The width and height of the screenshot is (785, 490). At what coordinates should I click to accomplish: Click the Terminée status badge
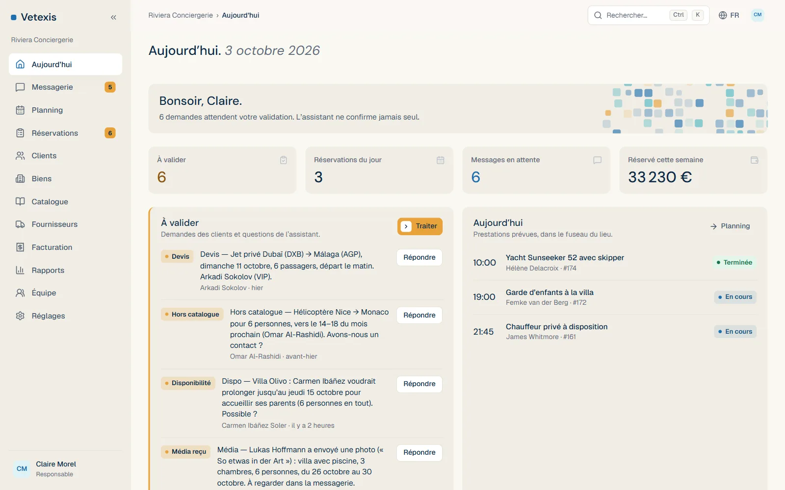[x=734, y=263]
